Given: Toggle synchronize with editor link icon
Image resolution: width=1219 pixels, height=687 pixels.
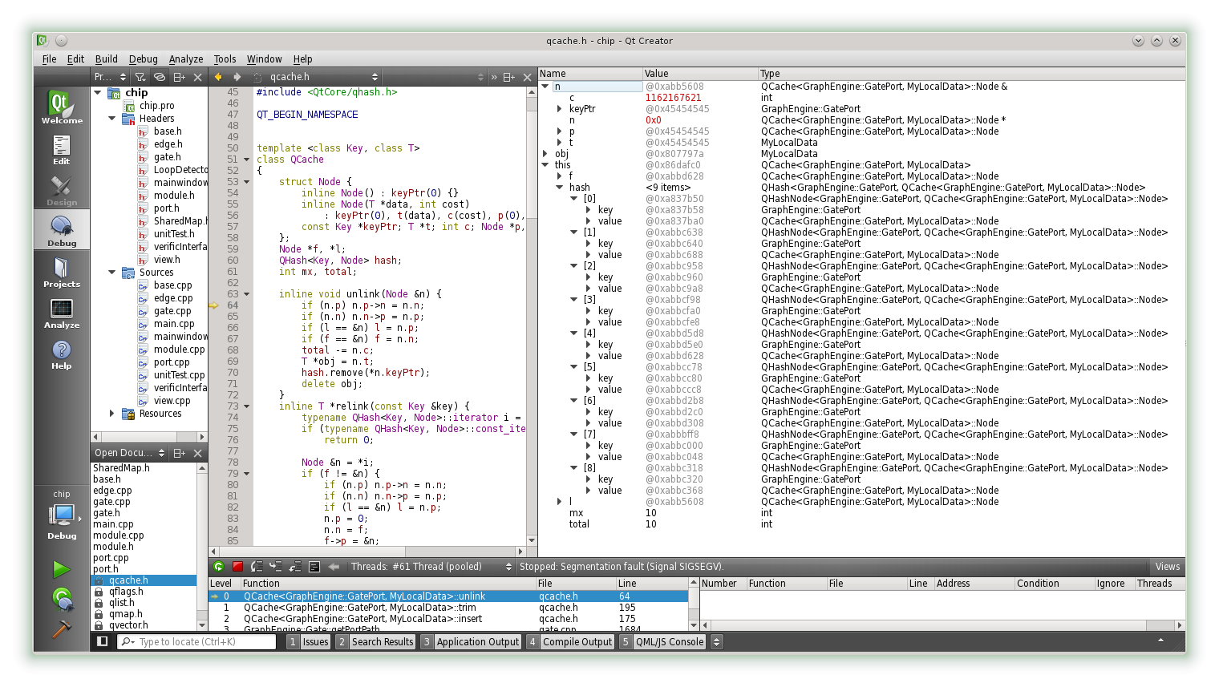Looking at the screenshot, I should pyautogui.click(x=160, y=77).
